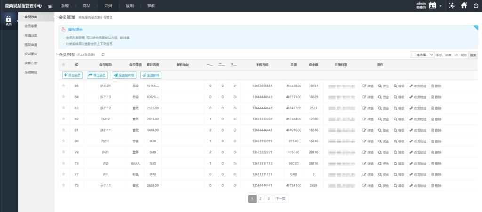482x212 pixels.
Task: Click the dotted cluster icon in top bar
Action: click(x=452, y=6)
